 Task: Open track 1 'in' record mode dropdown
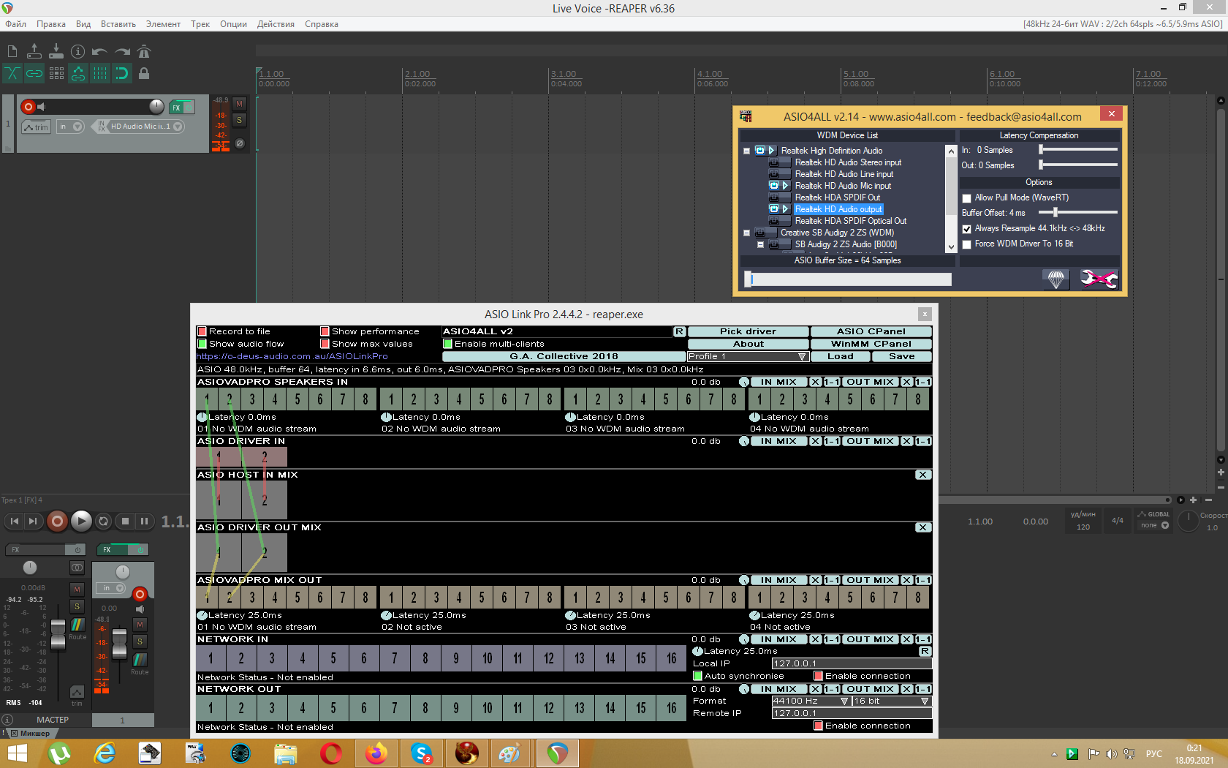(70, 127)
